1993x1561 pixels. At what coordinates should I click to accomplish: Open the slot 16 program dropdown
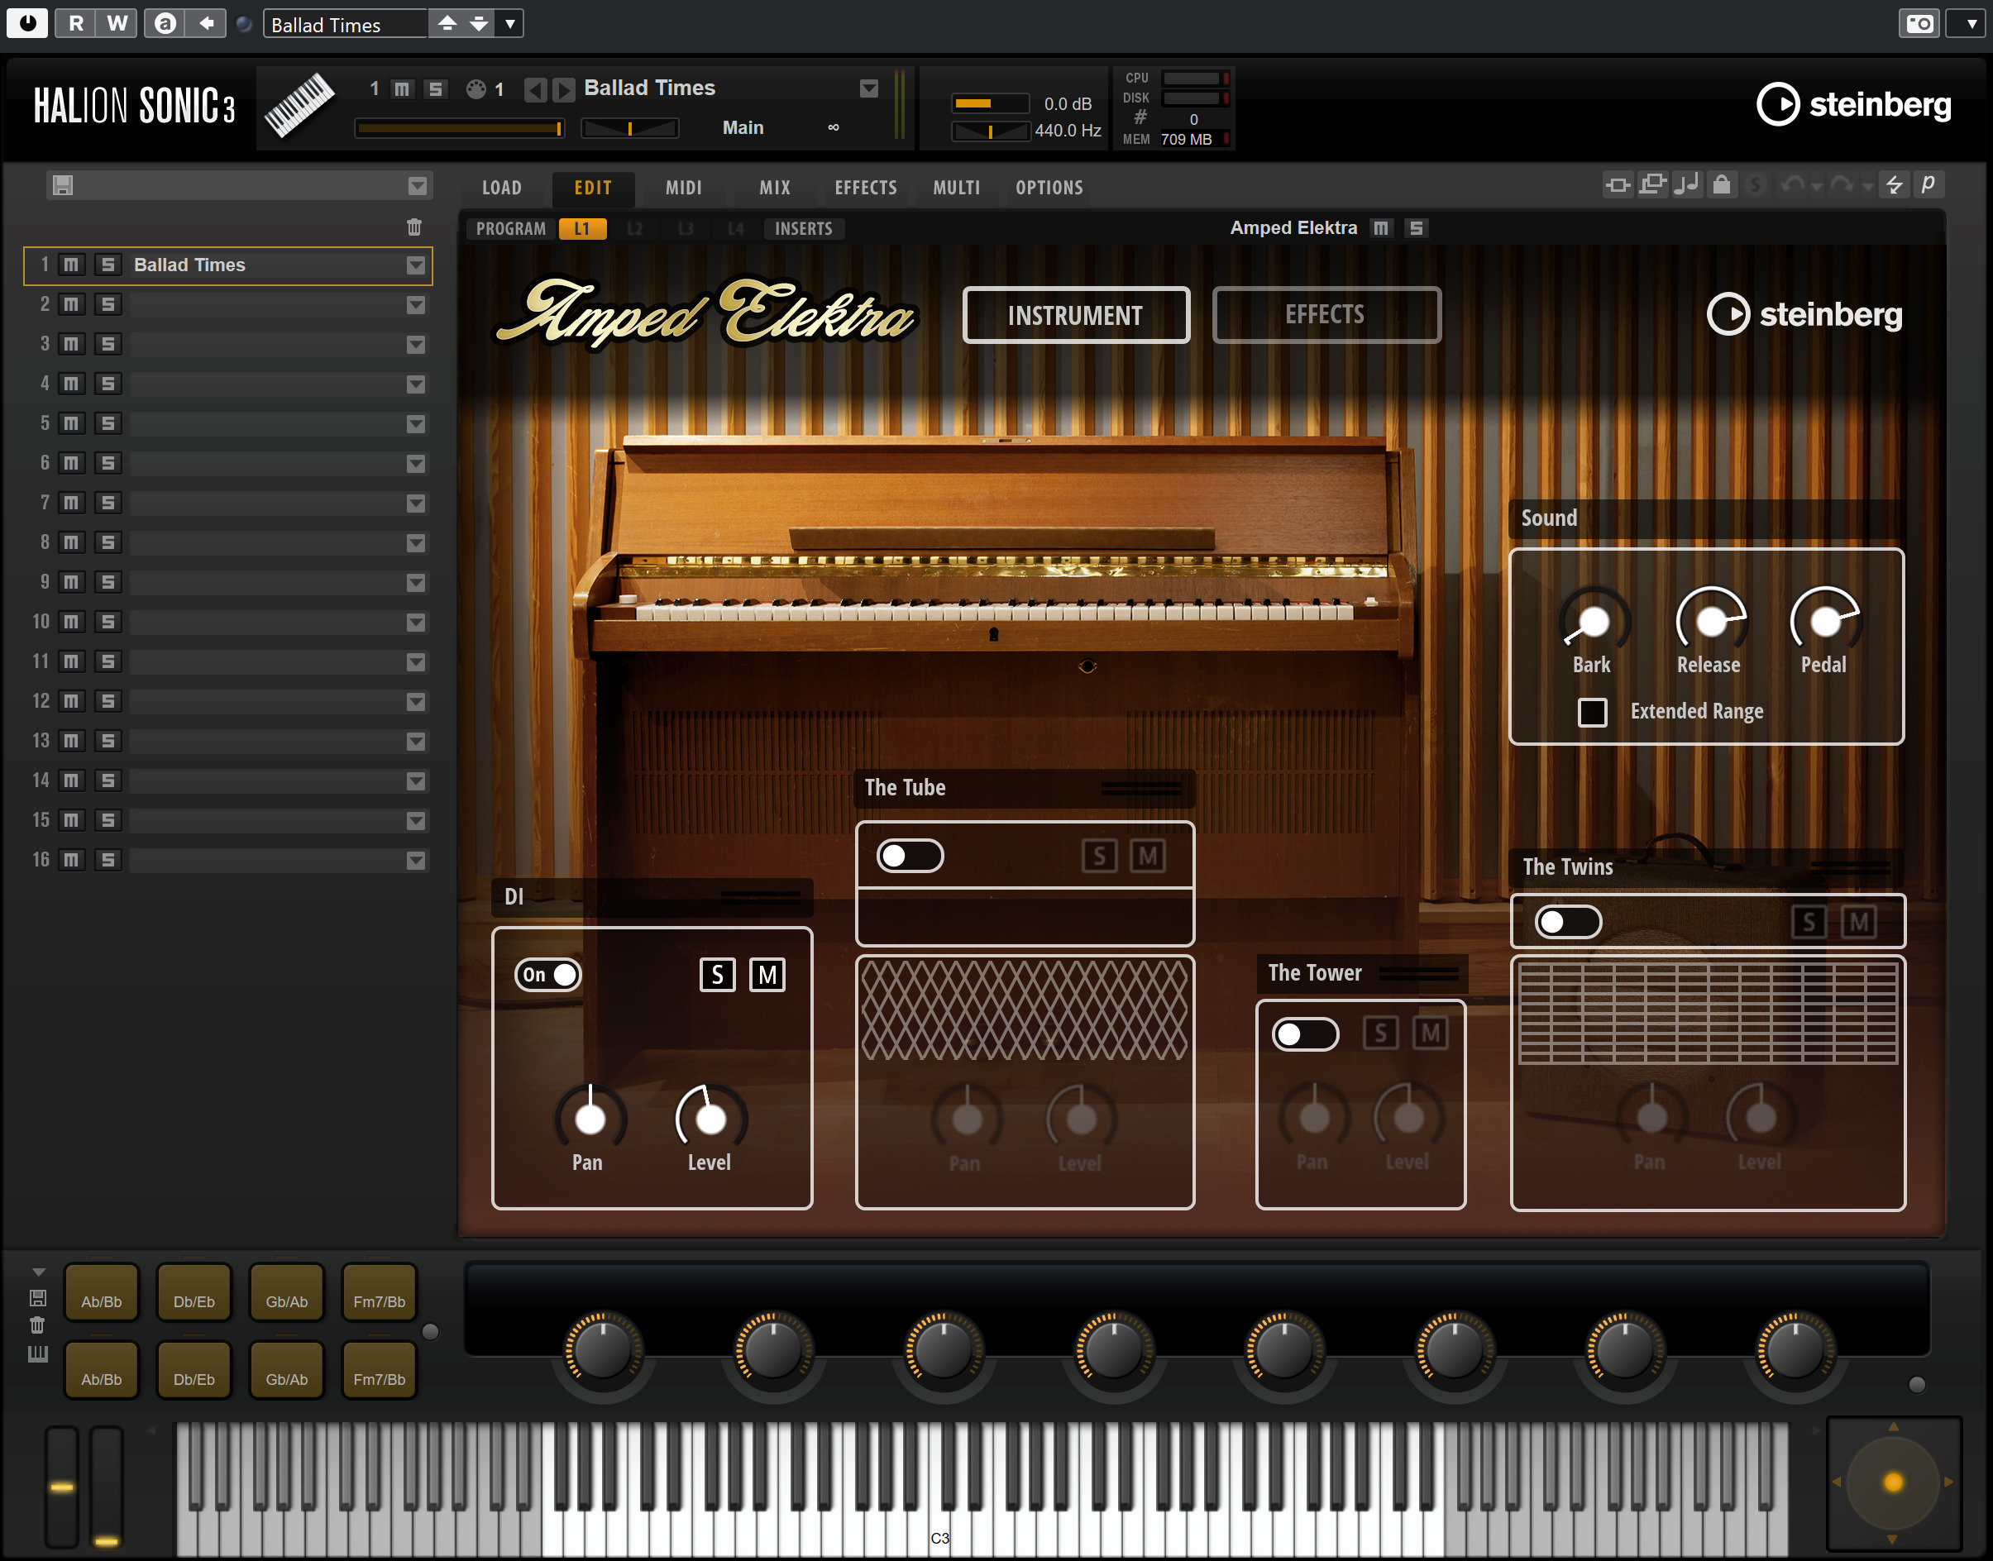pos(416,860)
